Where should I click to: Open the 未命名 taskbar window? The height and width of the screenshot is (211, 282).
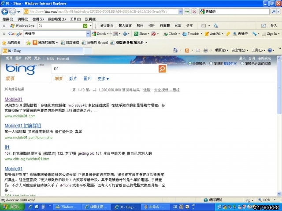tap(155, 207)
